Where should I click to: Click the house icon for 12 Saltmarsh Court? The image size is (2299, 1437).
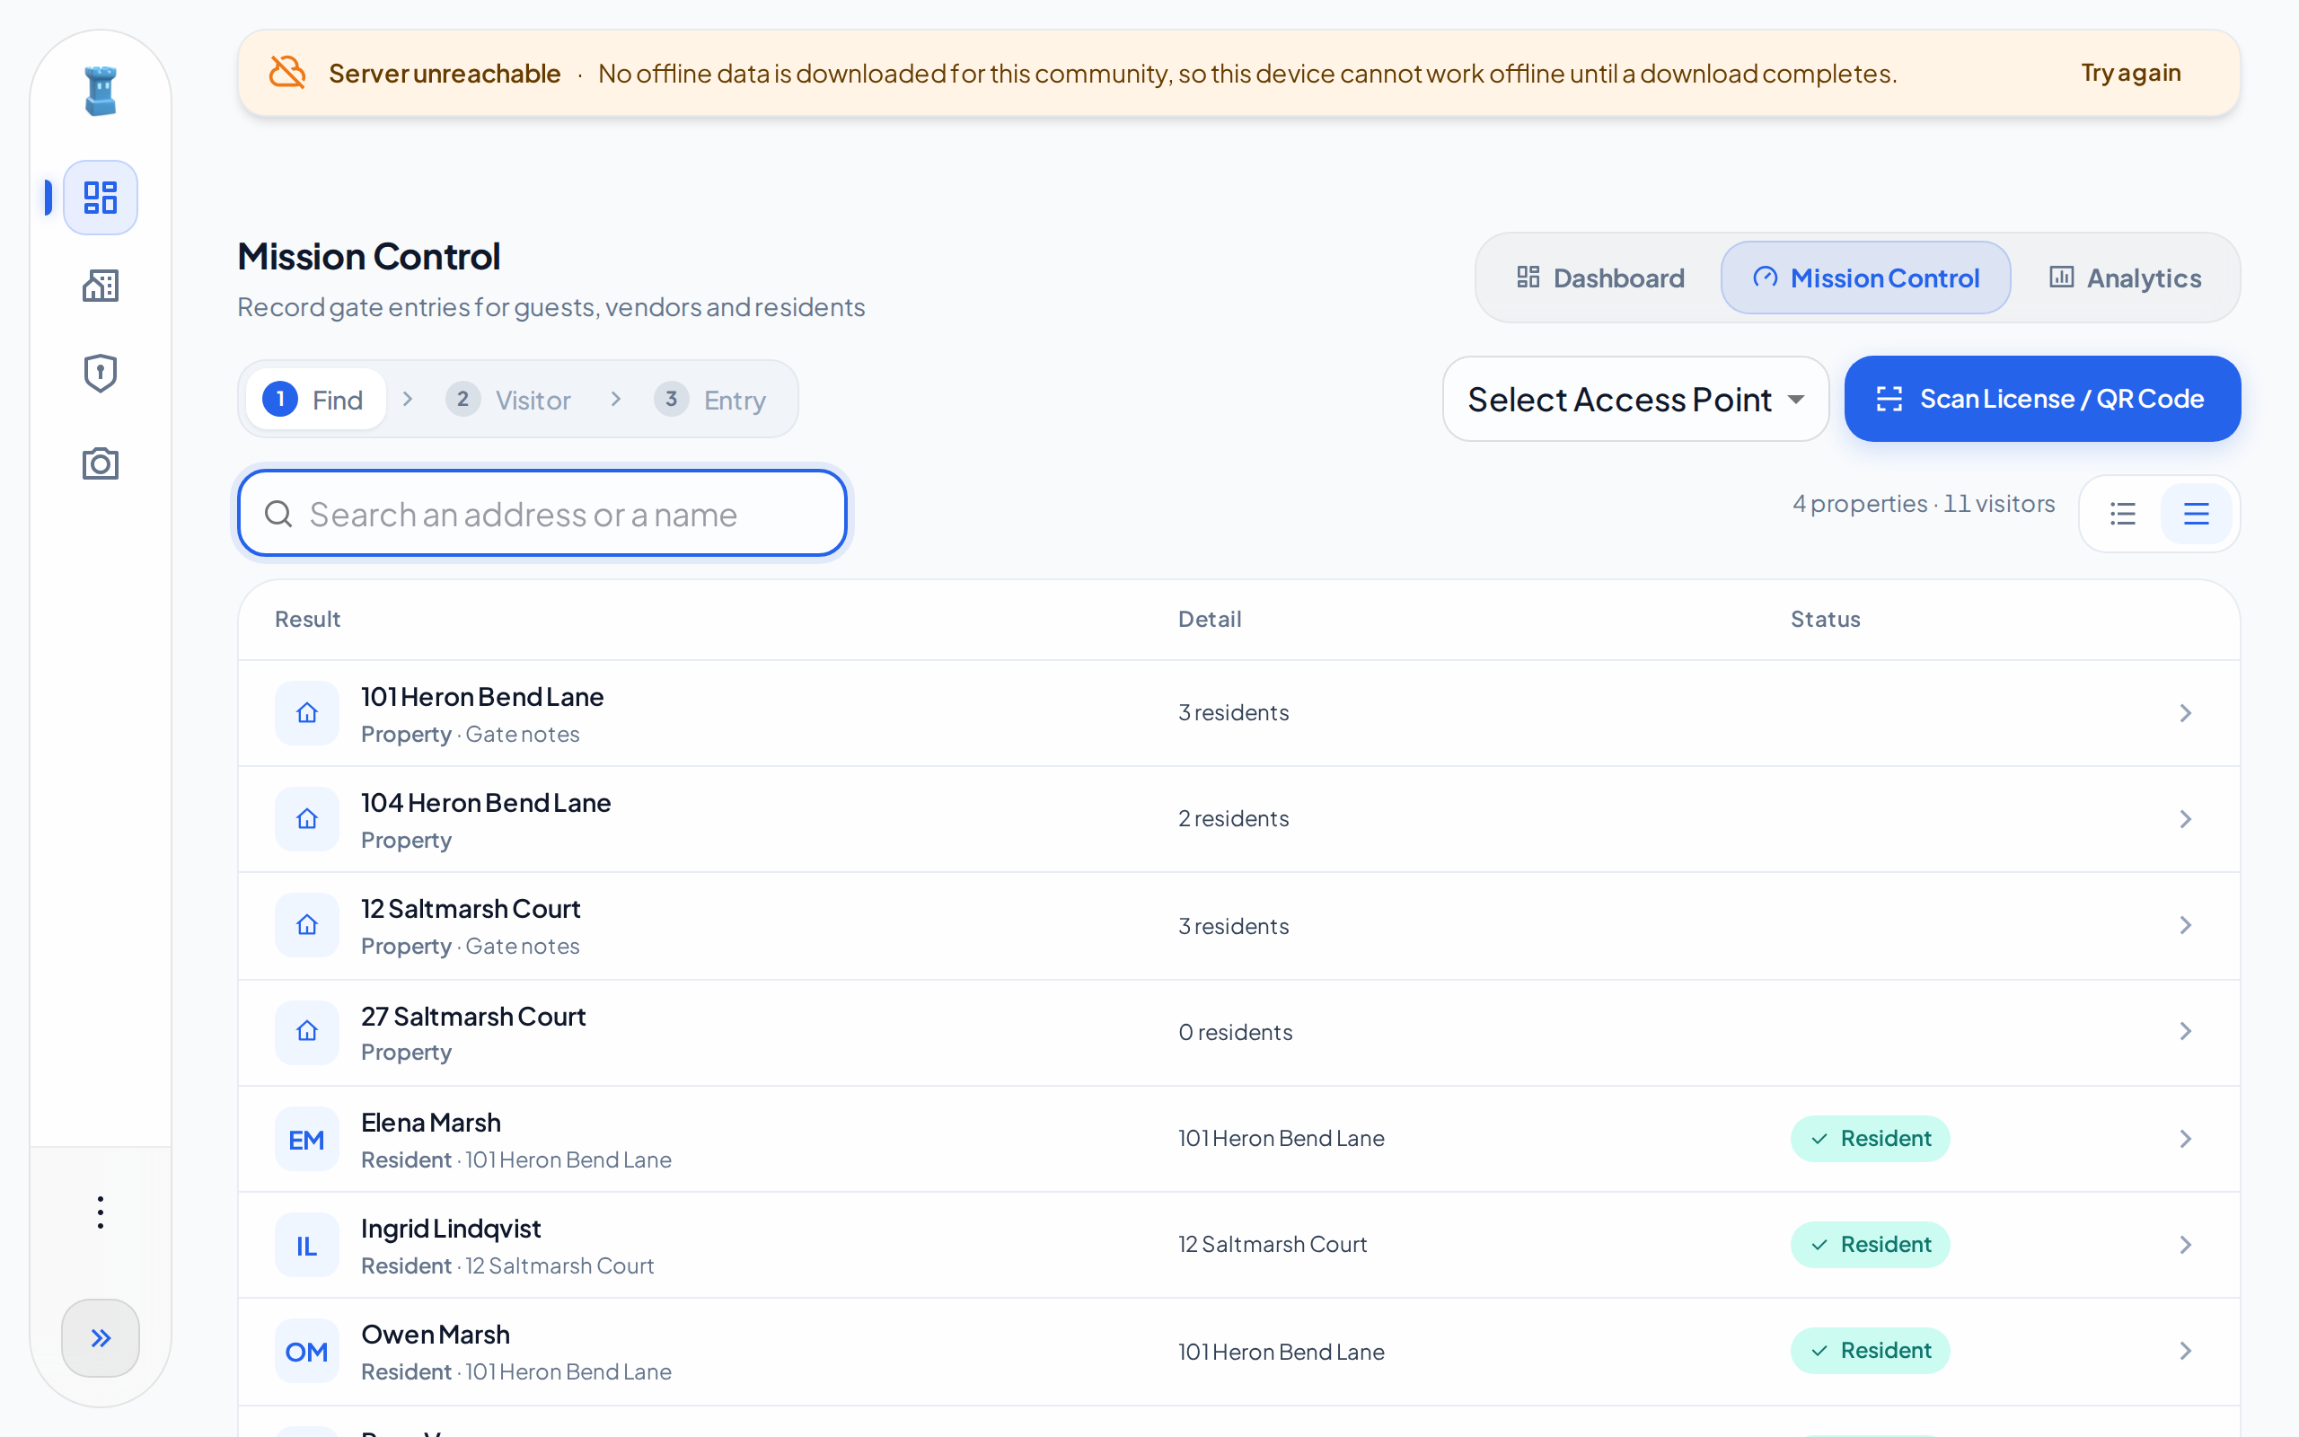(307, 925)
